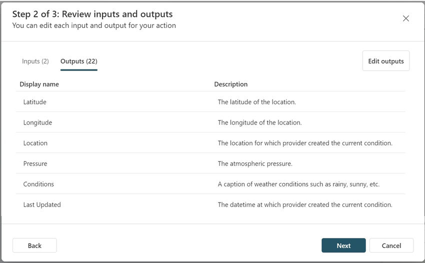Click the Latitude description text
425x263 pixels.
tap(257, 102)
